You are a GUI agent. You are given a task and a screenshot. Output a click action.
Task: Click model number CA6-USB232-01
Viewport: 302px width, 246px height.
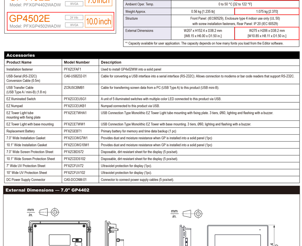pyautogui.click(x=75, y=76)
